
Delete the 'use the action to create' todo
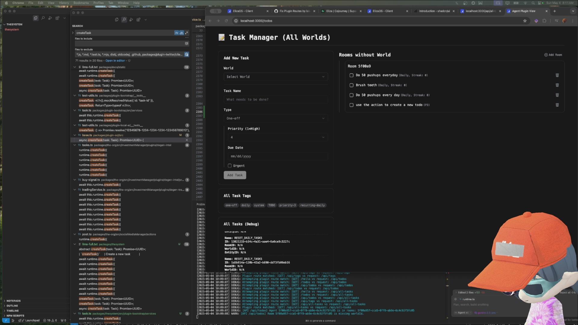click(557, 105)
